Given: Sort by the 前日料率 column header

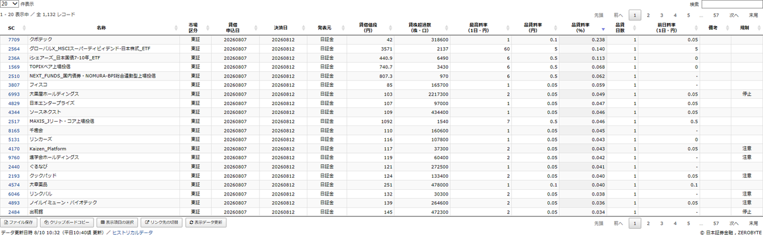Looking at the screenshot, I should (666, 28).
